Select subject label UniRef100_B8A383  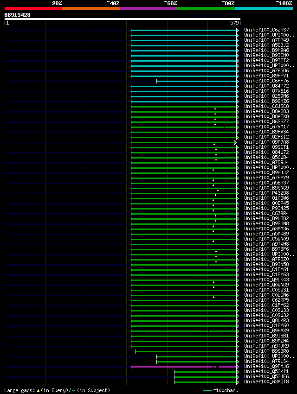pyautogui.click(x=266, y=111)
